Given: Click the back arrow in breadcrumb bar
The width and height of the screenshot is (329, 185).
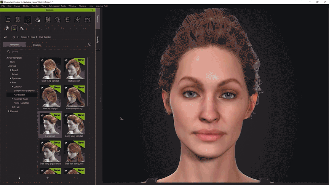Looking at the screenshot, I should 5,37.
